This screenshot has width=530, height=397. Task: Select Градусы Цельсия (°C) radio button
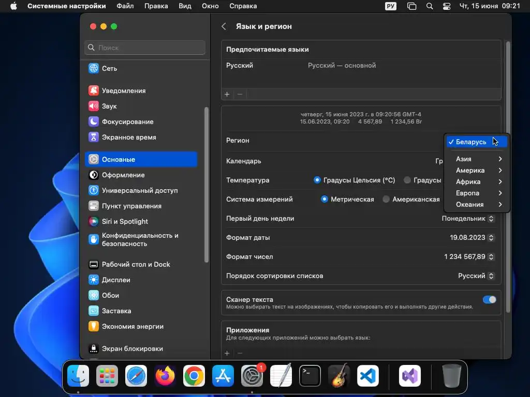(x=317, y=180)
